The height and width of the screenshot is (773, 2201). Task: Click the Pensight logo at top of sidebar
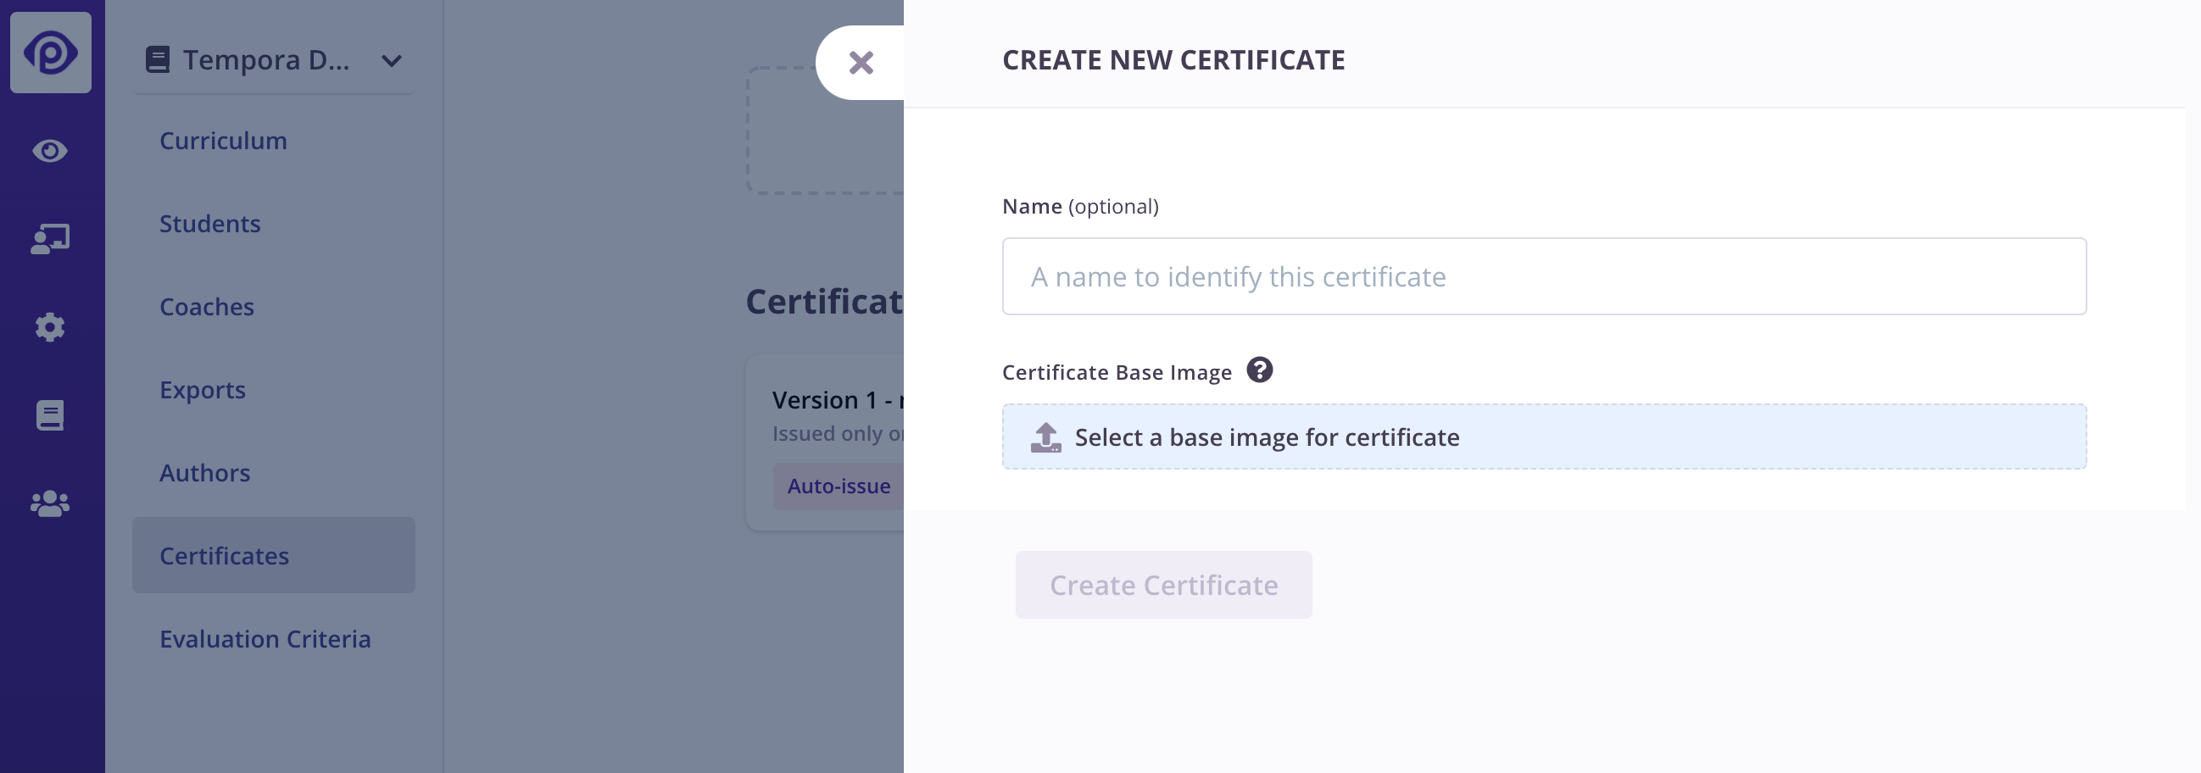coord(50,53)
